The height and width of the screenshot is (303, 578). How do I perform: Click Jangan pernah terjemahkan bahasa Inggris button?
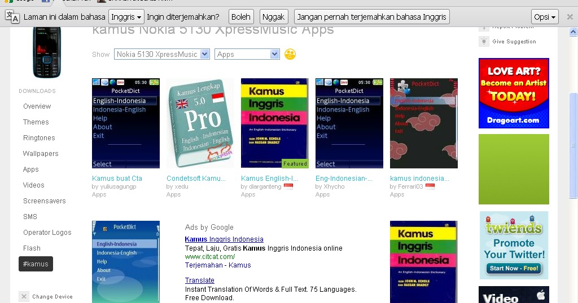[371, 17]
